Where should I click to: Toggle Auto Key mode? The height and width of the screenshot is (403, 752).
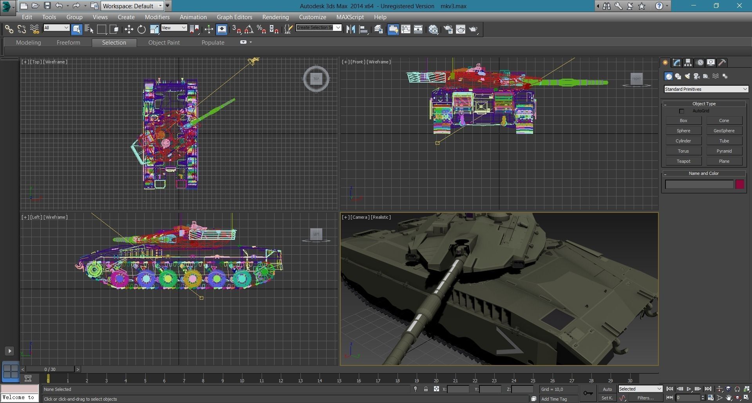607,389
